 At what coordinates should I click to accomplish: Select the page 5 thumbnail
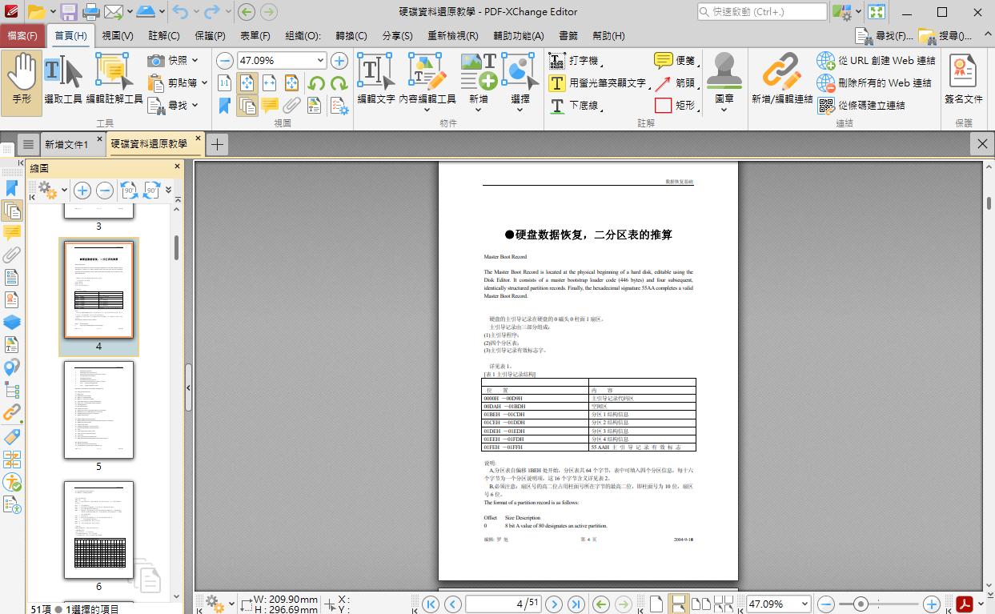[98, 410]
